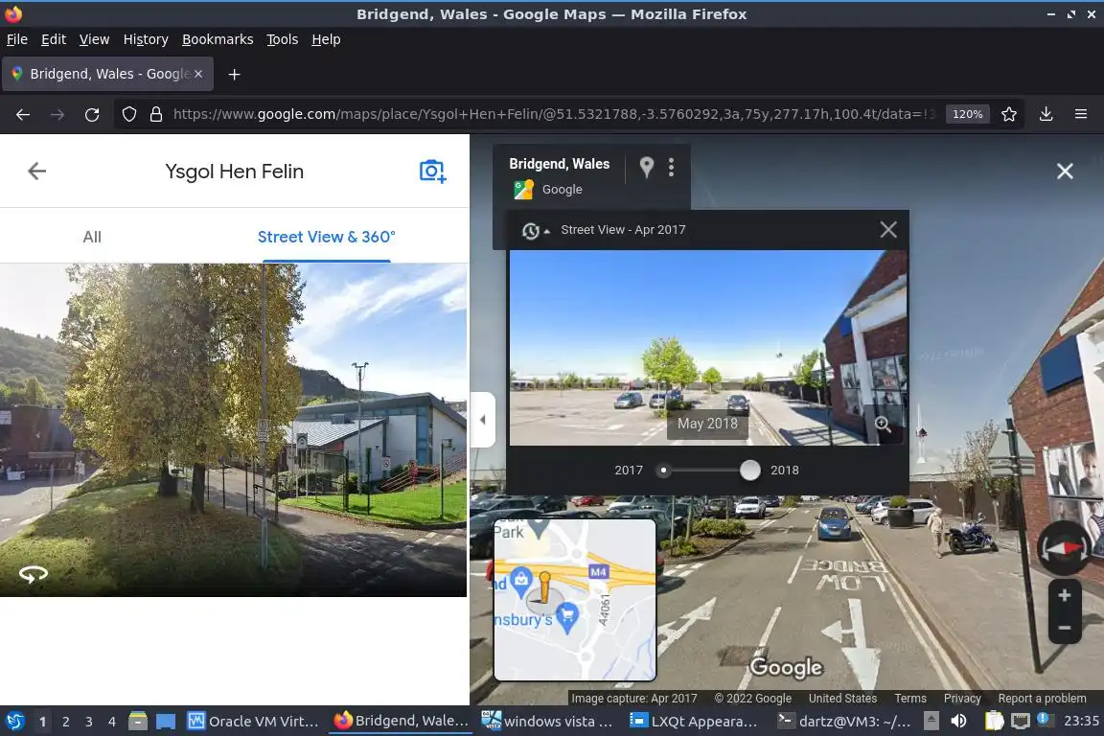The image size is (1104, 736).
Task: Zoom the preview using magnifier icon
Action: click(883, 424)
